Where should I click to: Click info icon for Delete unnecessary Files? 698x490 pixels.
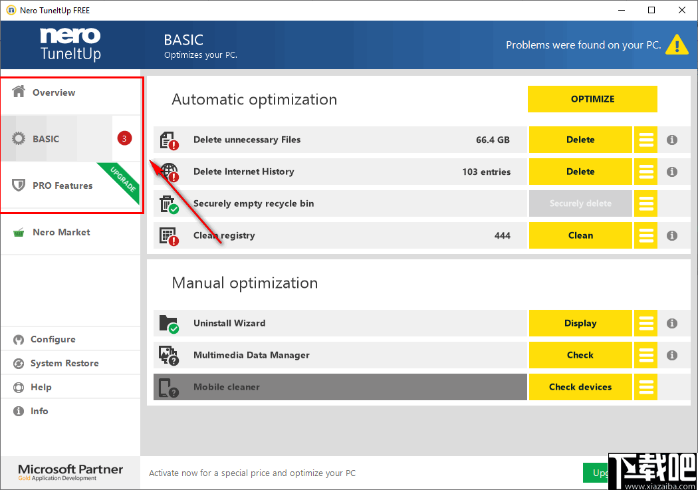[672, 140]
